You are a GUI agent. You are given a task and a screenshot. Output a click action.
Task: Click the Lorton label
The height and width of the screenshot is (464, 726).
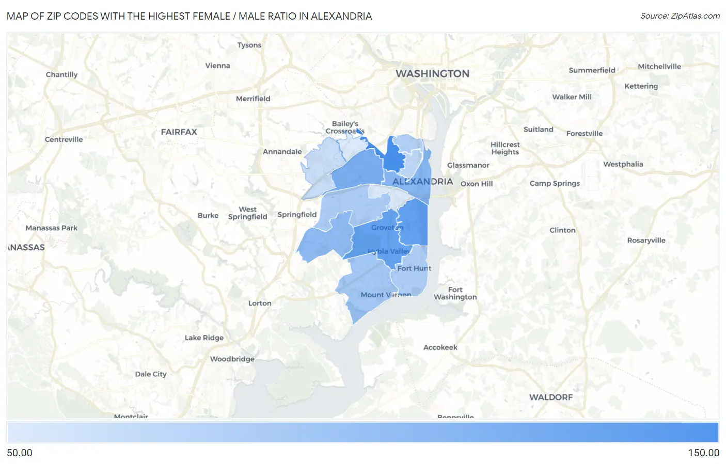260,303
